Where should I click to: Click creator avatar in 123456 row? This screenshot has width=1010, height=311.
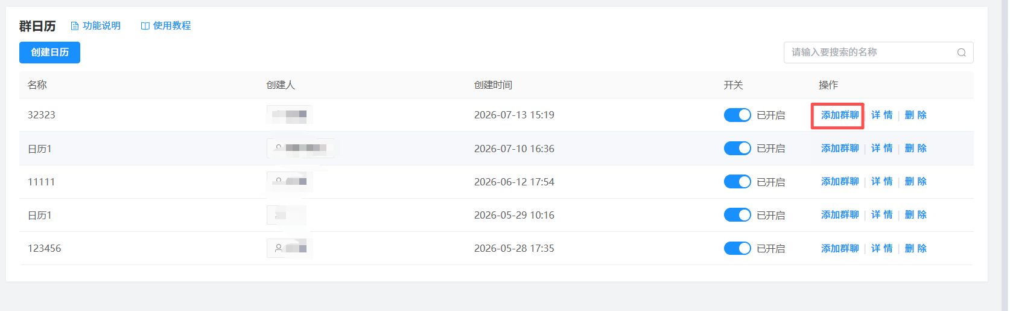[x=279, y=248]
